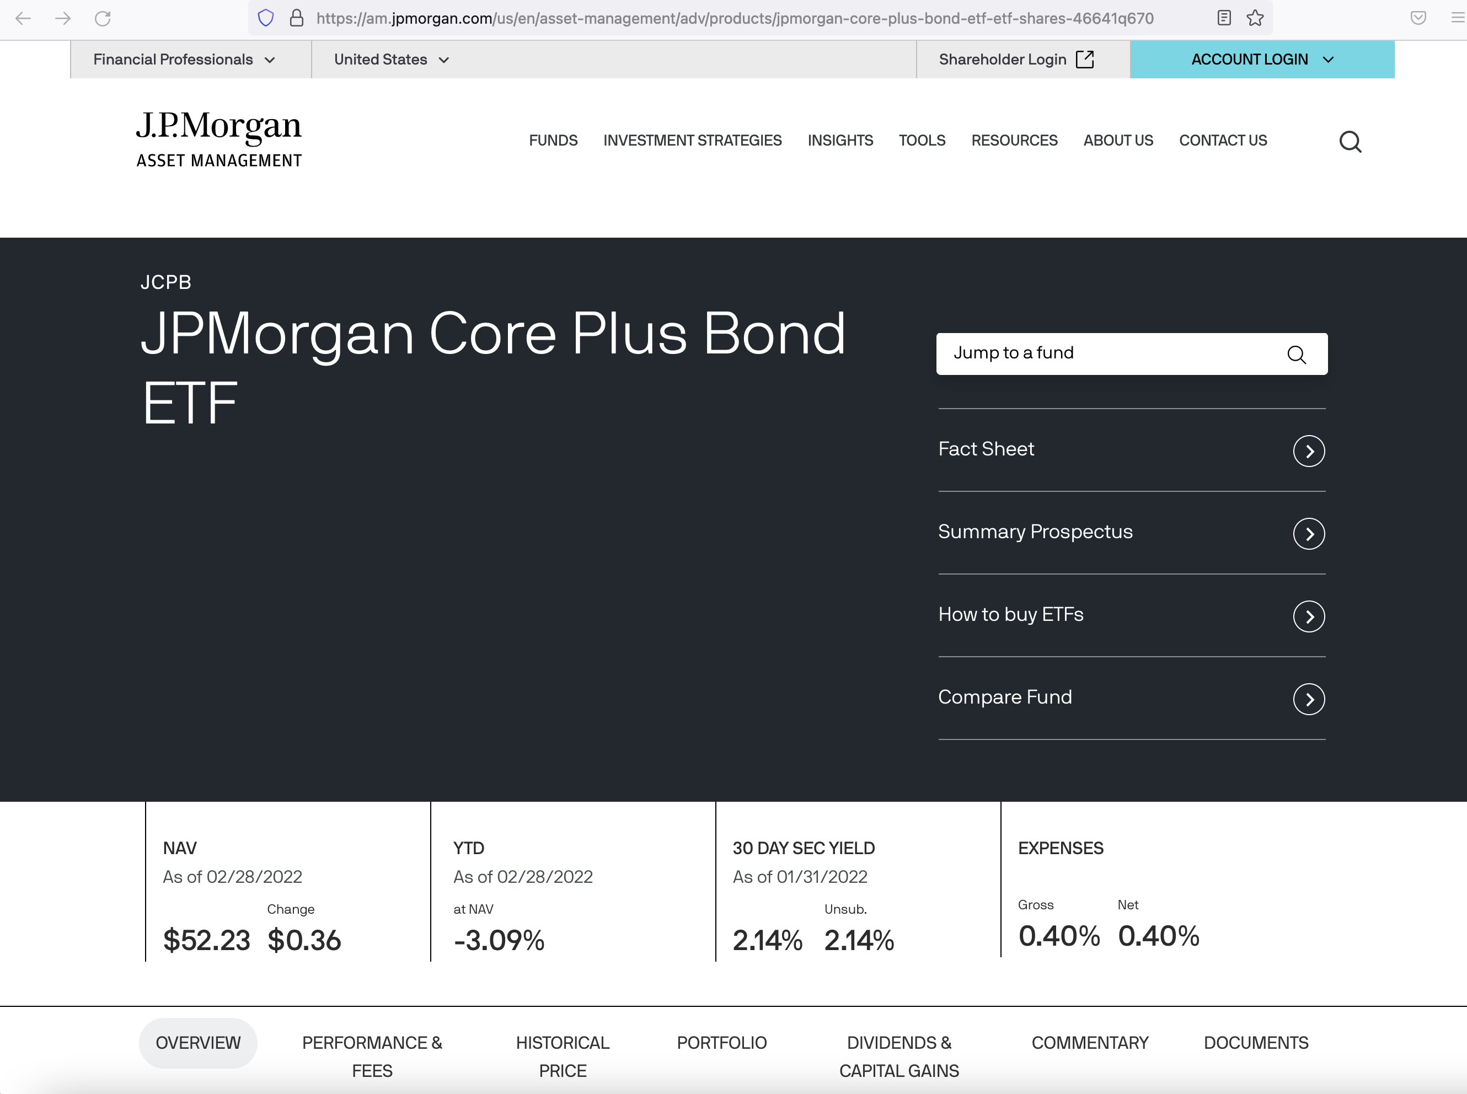The width and height of the screenshot is (1467, 1094).
Task: Navigate back using the browser back arrow
Action: pos(23,19)
